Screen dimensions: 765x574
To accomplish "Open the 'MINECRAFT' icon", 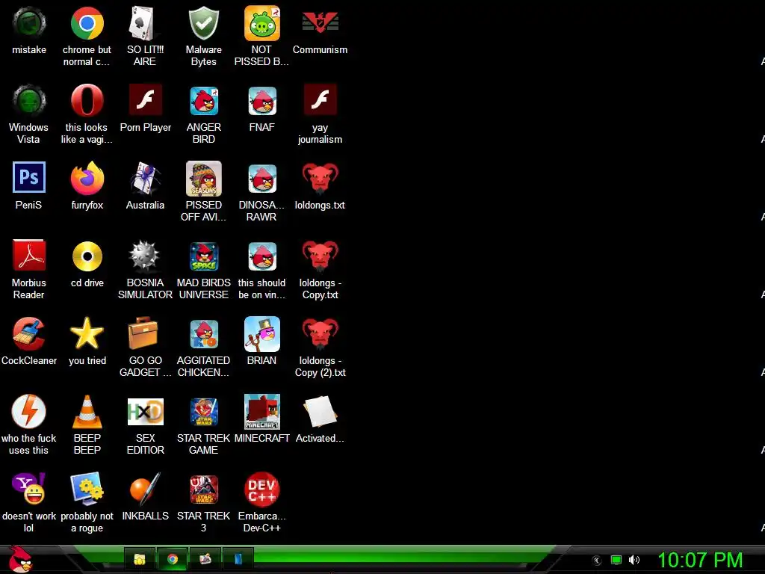I will click(x=262, y=412).
